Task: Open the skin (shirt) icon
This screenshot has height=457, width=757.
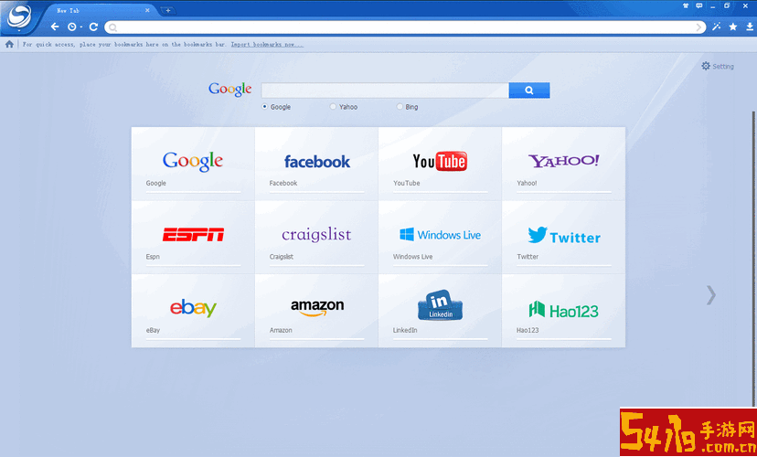Action: click(x=686, y=5)
